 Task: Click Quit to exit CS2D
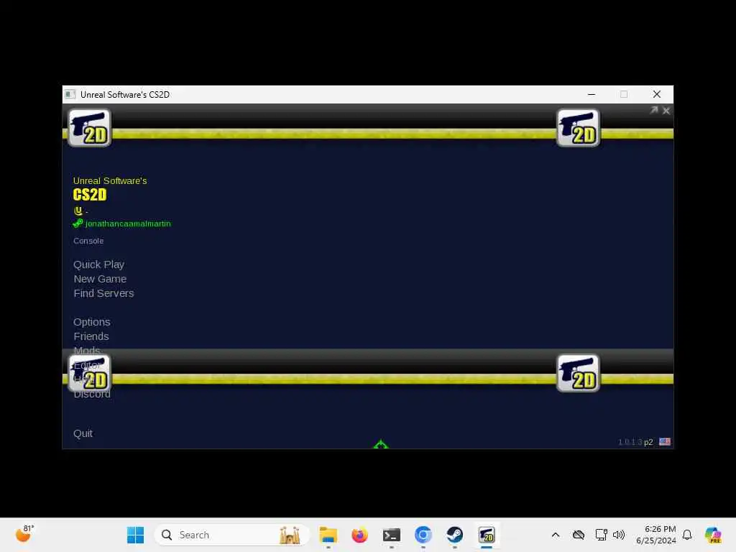click(x=83, y=433)
